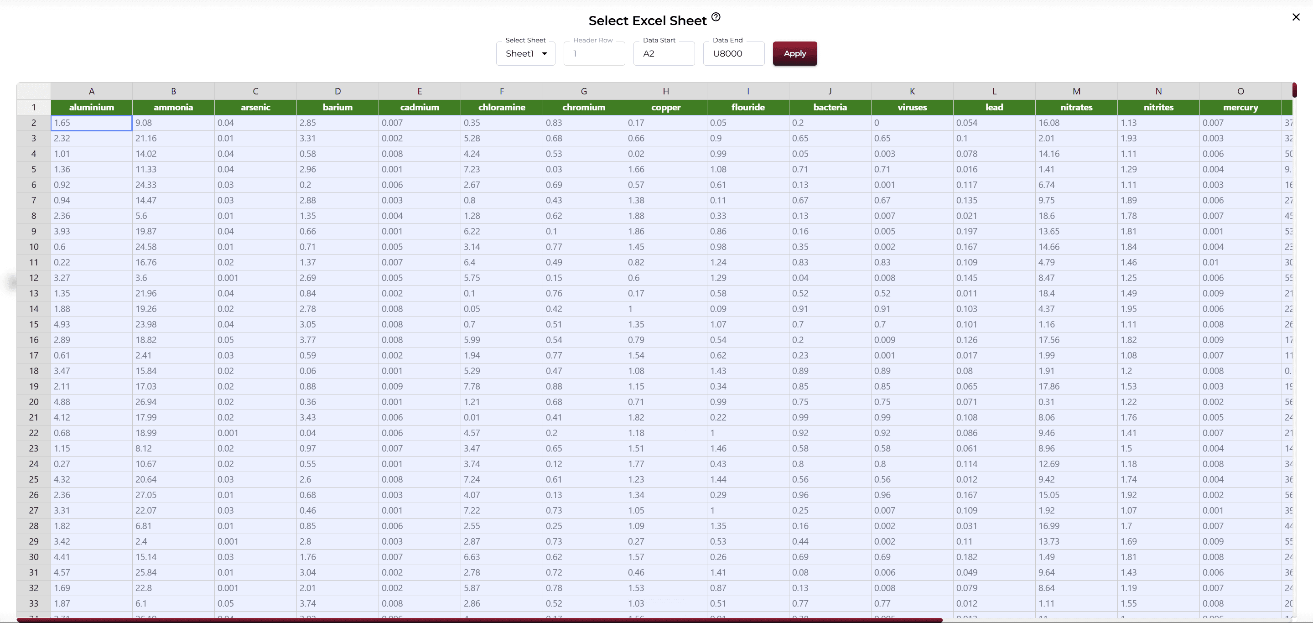Click the lead header cell

[x=994, y=108]
